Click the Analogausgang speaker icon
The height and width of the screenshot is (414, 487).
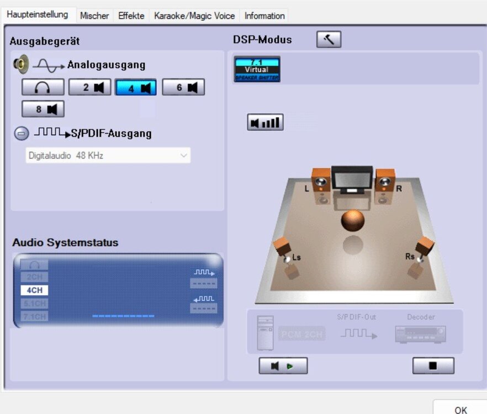coord(21,64)
